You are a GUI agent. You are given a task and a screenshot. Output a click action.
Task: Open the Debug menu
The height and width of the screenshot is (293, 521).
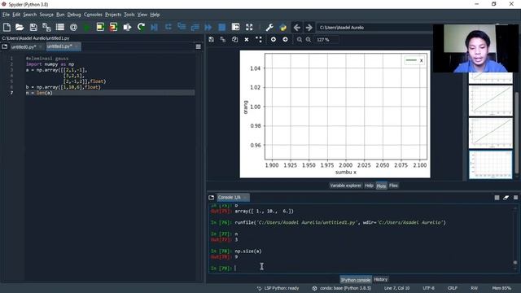pyautogui.click(x=74, y=15)
